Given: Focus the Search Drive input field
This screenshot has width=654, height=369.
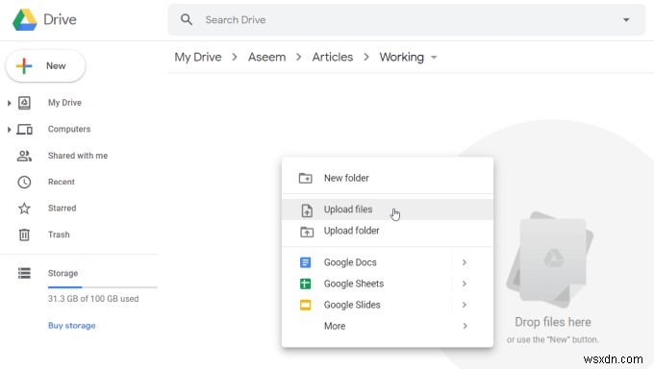Looking at the screenshot, I should tap(407, 19).
